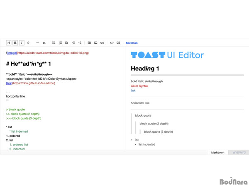Click red 'Color Syntax' text in preview

click(139, 86)
